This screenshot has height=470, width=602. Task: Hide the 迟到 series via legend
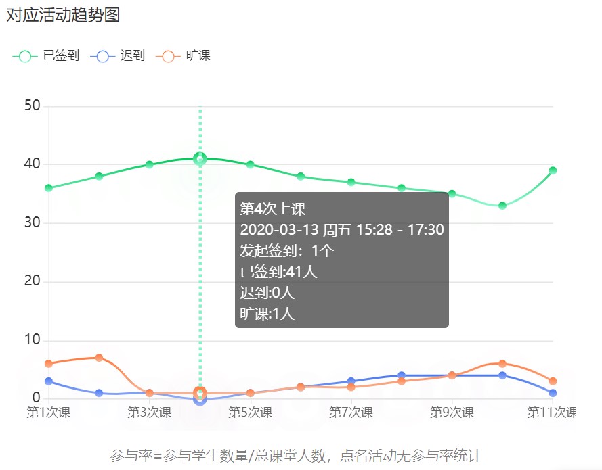point(120,56)
